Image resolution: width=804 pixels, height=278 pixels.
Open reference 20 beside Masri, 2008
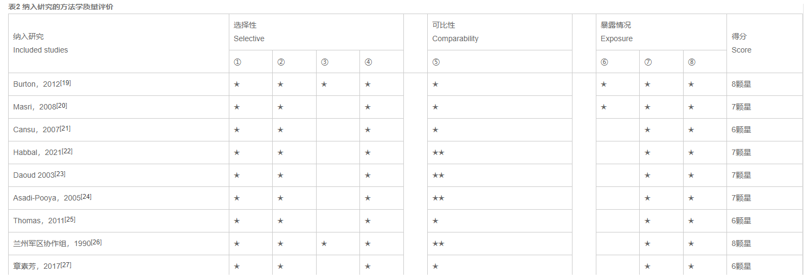click(62, 106)
